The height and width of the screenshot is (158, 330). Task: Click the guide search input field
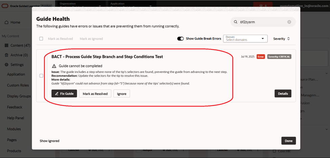coord(263,22)
